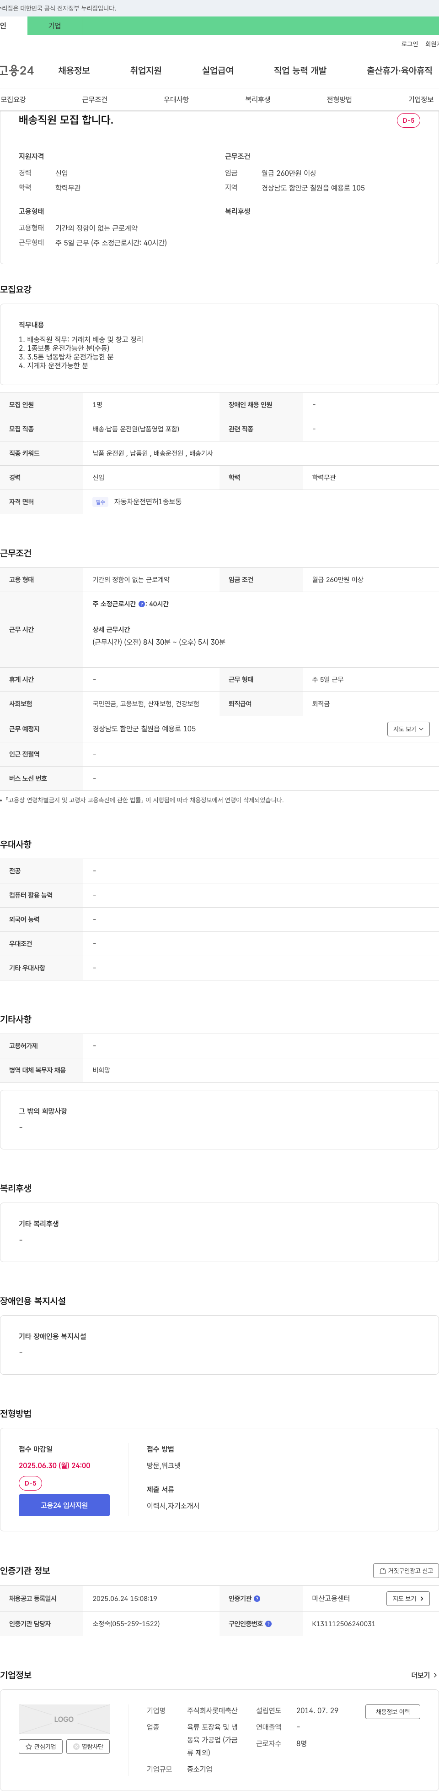Select the 방문,워크넷 application method text

[163, 1465]
